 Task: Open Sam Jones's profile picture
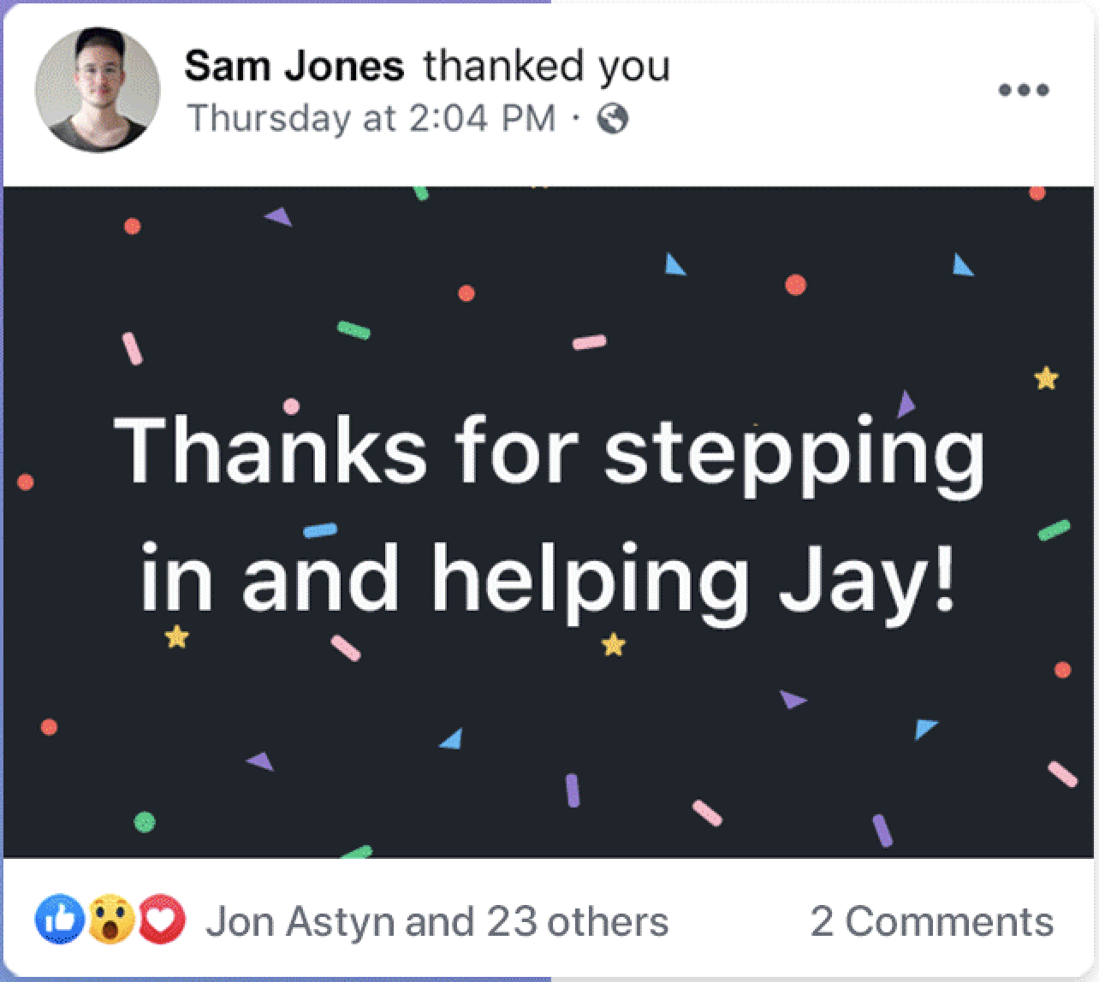(98, 90)
